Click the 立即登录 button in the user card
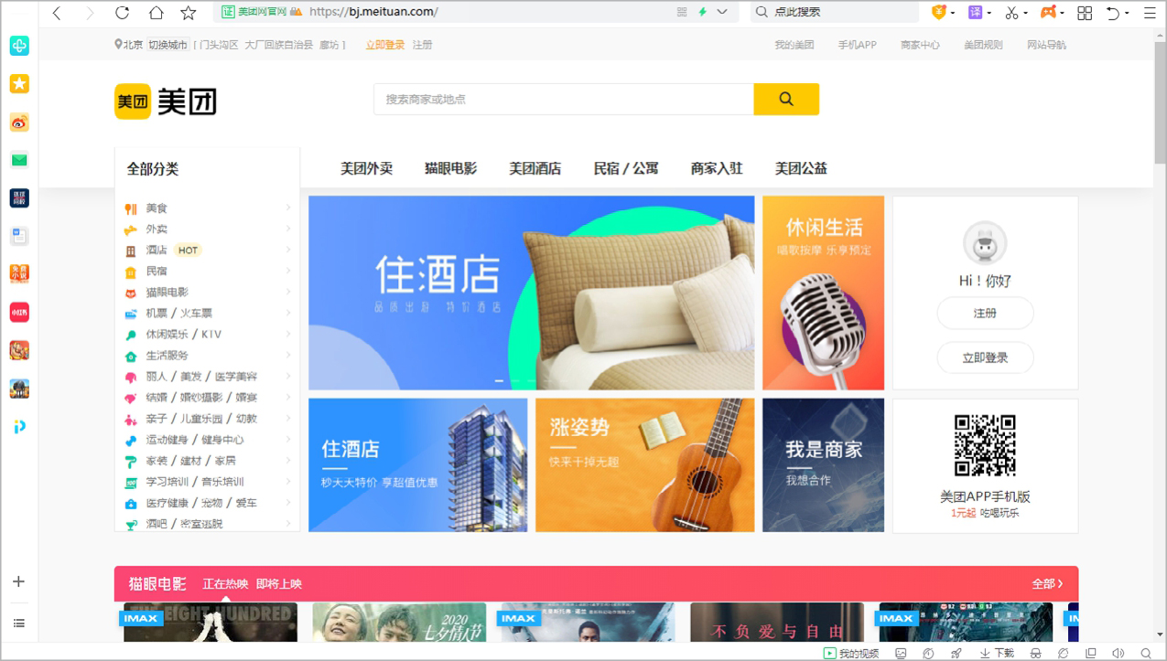 (985, 357)
